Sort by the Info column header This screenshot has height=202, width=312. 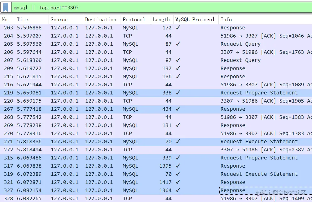(265, 19)
